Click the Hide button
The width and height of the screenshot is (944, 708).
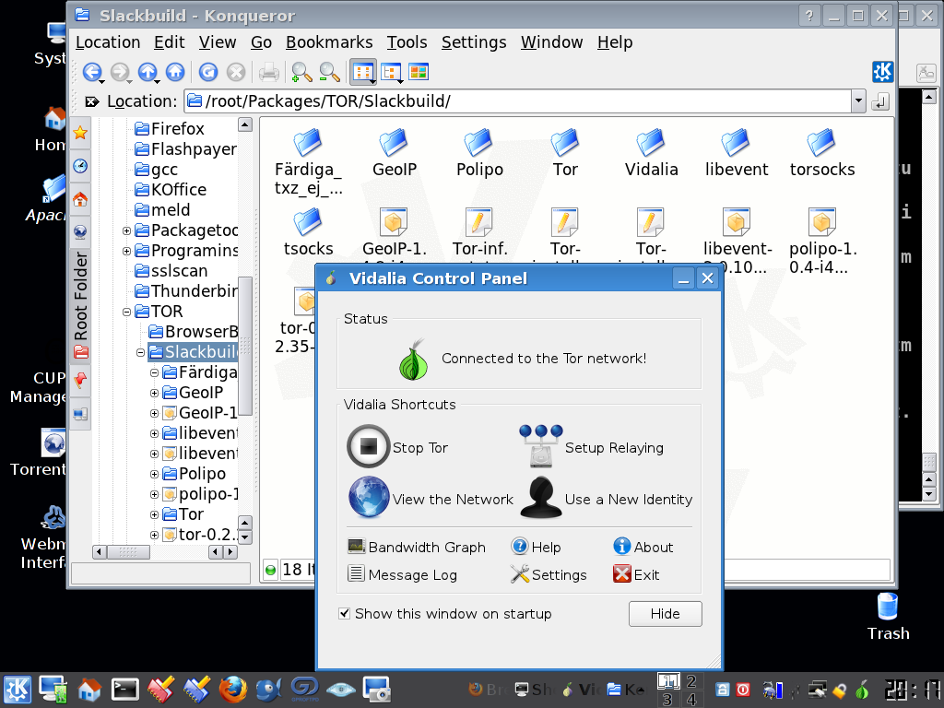[x=665, y=613]
